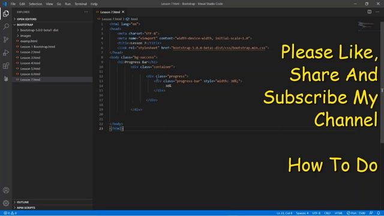Open the Manage gear icon
Image resolution: width=384 pixels, height=216 pixels.
click(6, 203)
